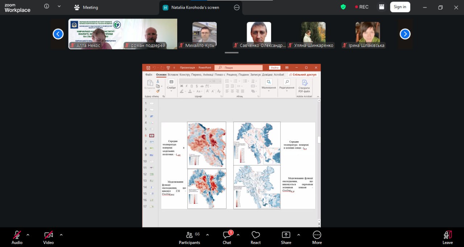Open the Файл menu in PowerPoint
This screenshot has width=464, height=247.
click(149, 75)
